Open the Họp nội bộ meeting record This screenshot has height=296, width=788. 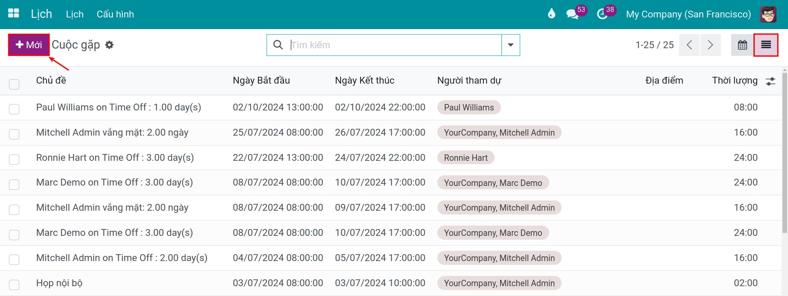59,283
